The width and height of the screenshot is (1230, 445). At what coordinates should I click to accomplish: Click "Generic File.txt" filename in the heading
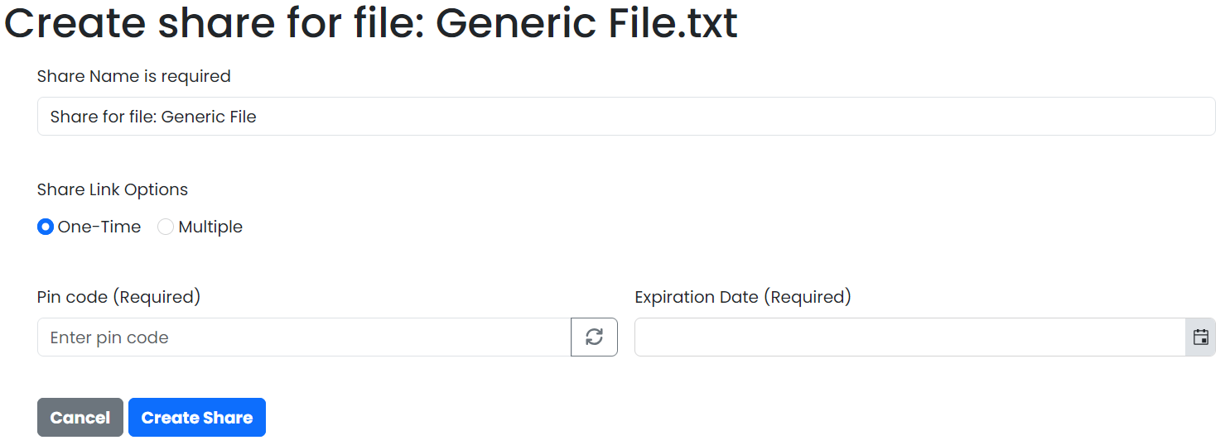(586, 23)
